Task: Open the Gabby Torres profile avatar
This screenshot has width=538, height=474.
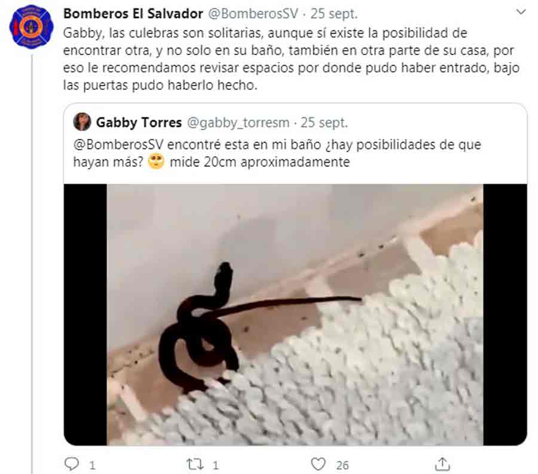Action: (82, 121)
